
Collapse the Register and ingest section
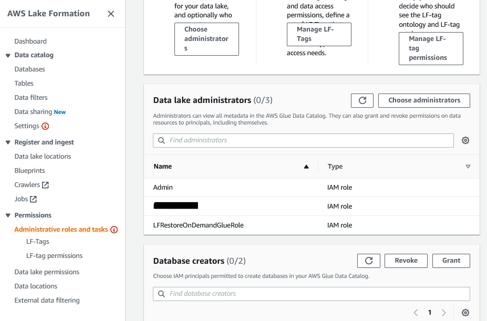click(8, 142)
